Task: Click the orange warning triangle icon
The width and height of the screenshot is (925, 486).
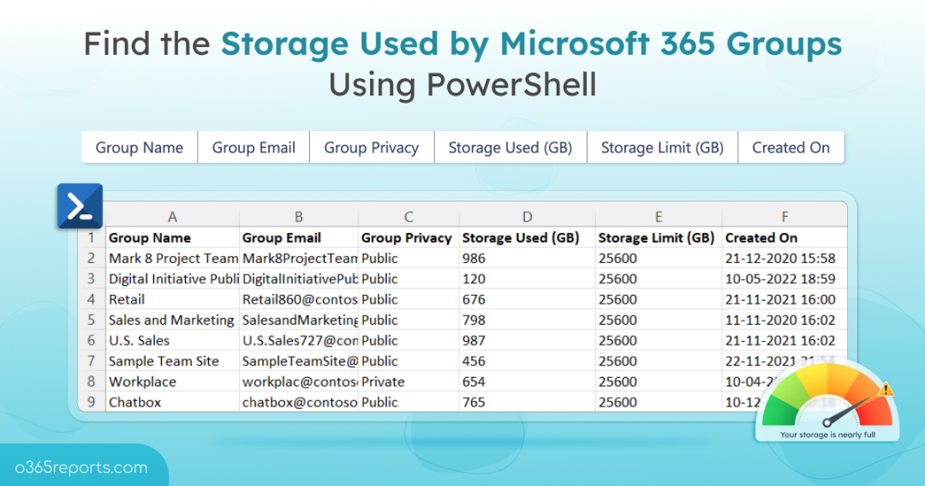Action: point(886,389)
